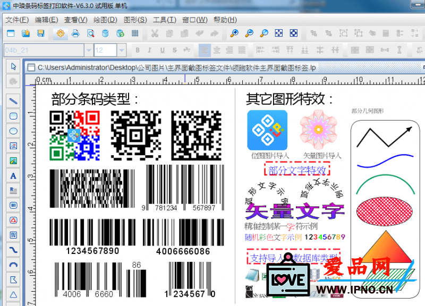Click the copy icon
Screen dimensions: 425x306
[169, 33]
